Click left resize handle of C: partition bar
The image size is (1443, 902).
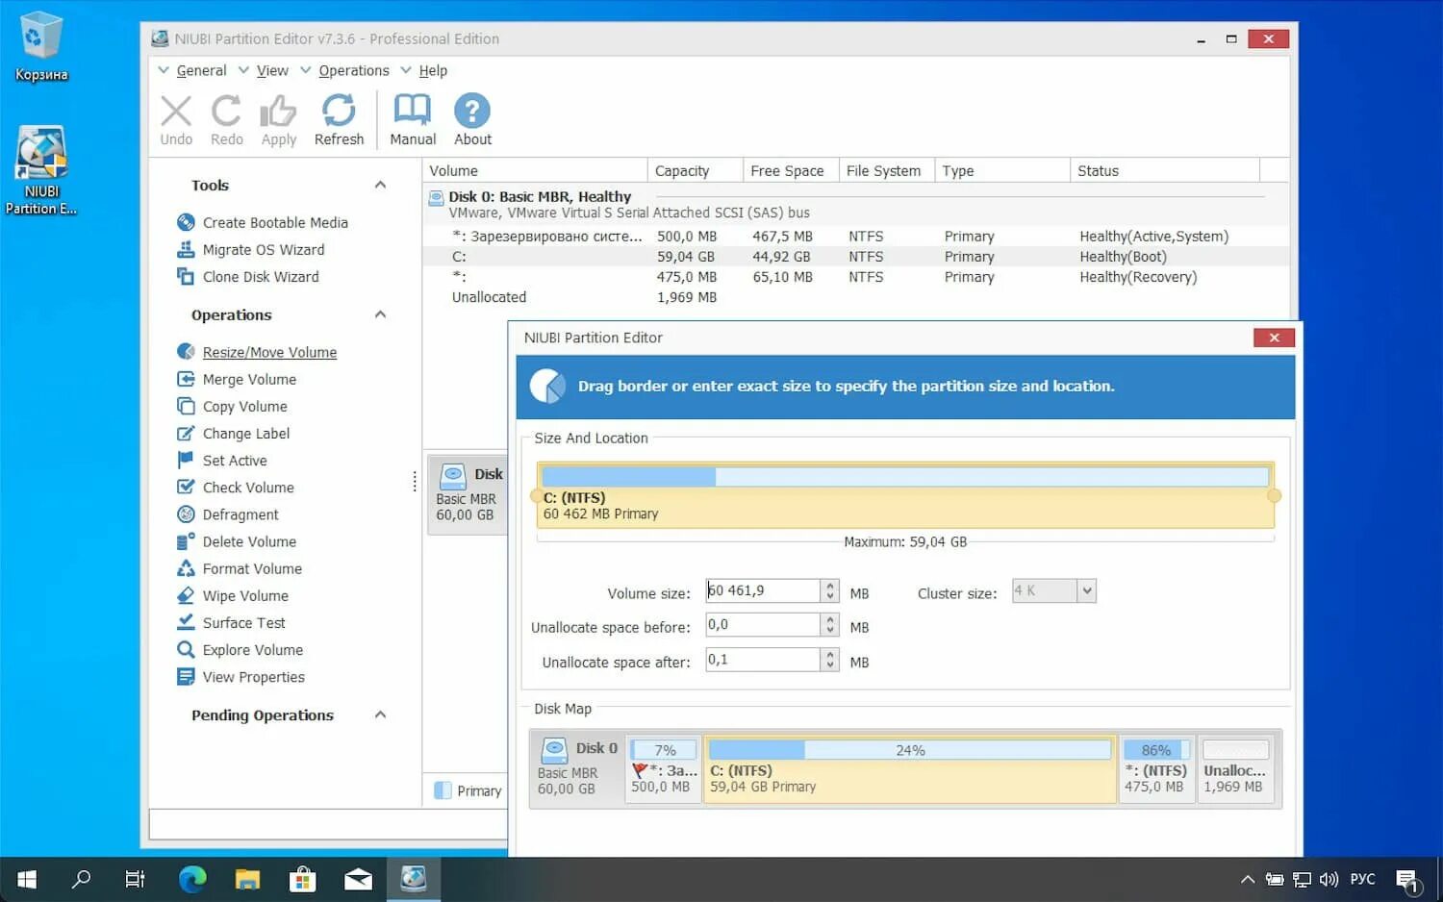[536, 496]
